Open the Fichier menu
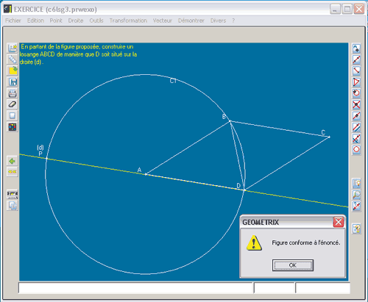 [x=13, y=21]
